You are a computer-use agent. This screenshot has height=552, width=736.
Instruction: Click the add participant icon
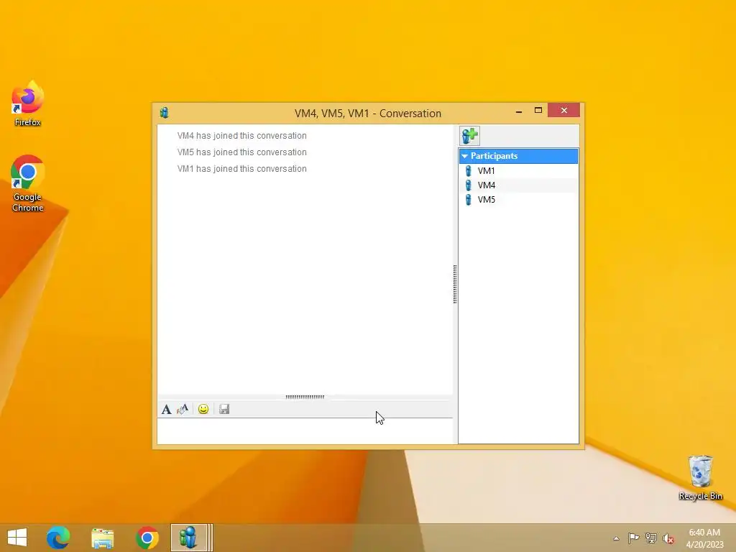coord(469,136)
